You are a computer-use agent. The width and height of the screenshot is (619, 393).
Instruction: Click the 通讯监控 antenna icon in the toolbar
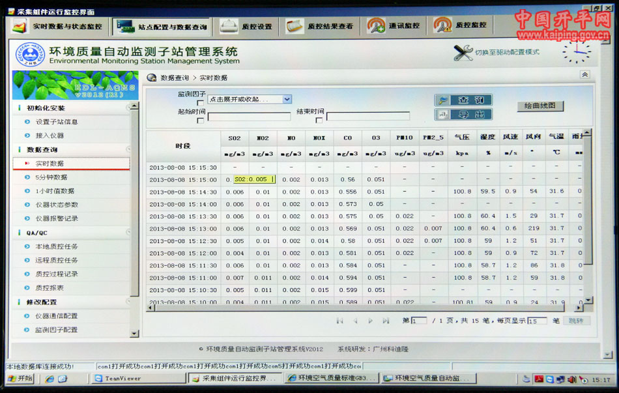[x=376, y=26]
